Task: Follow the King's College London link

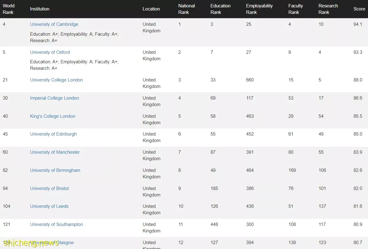Action: click(x=53, y=116)
